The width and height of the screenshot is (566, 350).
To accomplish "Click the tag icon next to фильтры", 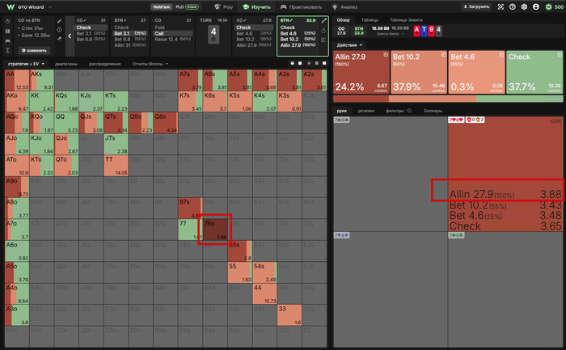I will tap(409, 111).
